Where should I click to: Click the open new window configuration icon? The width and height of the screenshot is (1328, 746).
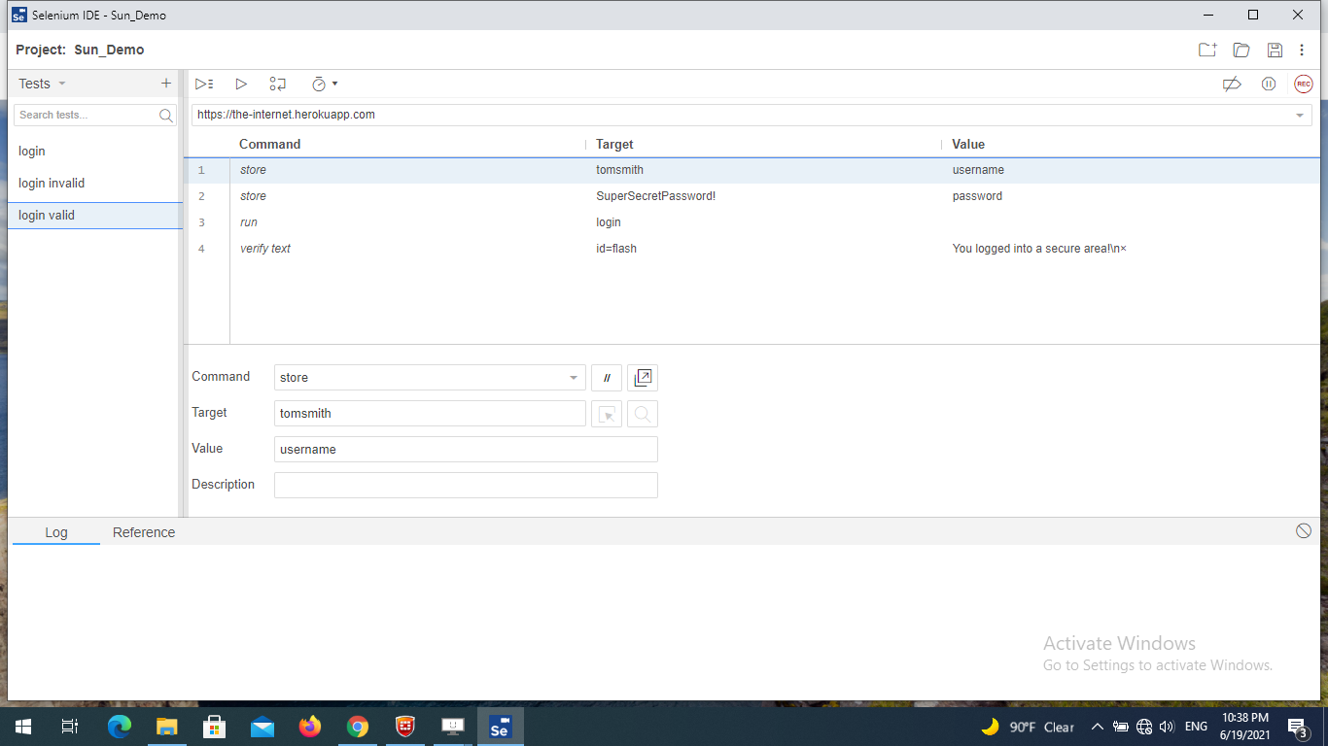[643, 378]
